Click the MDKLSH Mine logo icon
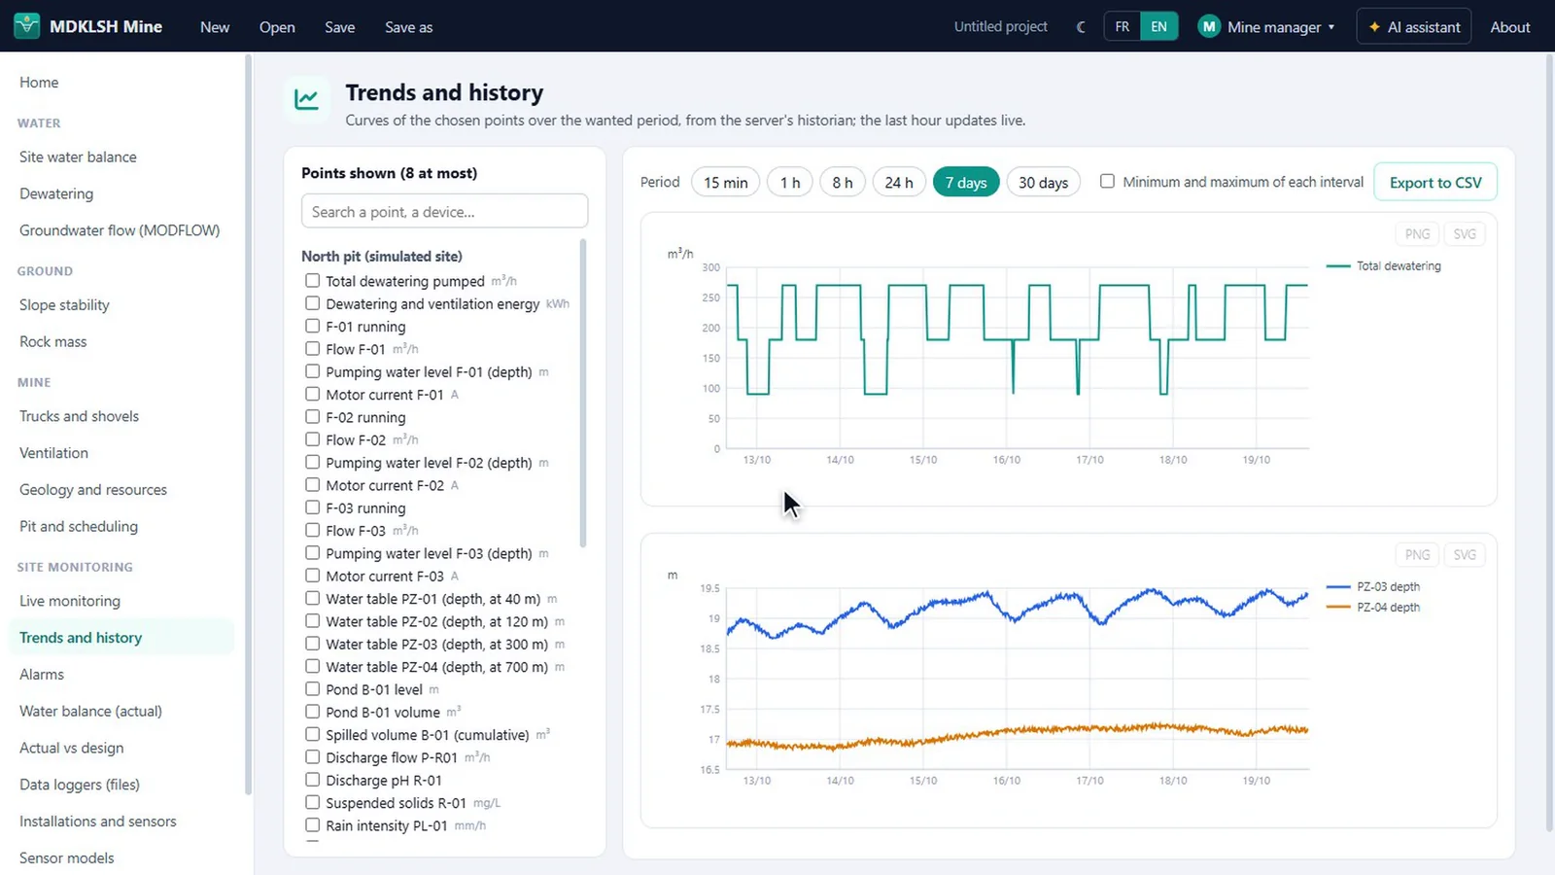 pos(27,26)
